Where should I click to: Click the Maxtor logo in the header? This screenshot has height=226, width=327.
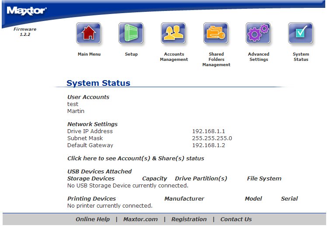coord(27,11)
